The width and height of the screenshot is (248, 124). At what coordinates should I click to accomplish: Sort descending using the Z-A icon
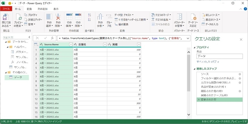coord(90,20)
